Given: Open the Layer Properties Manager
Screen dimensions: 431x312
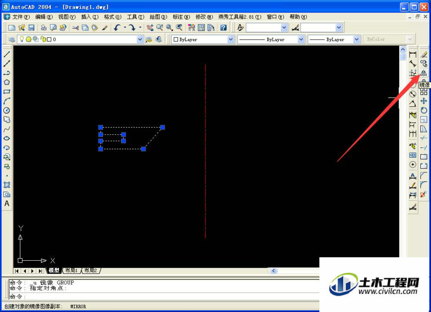Looking at the screenshot, I should (x=12, y=39).
